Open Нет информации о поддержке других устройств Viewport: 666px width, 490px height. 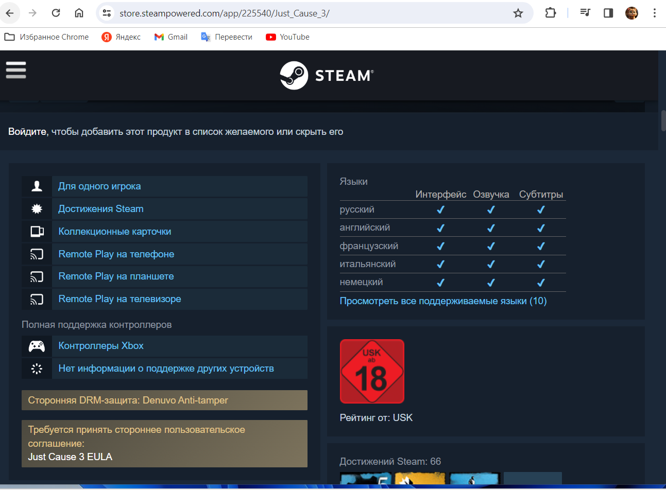tap(166, 369)
